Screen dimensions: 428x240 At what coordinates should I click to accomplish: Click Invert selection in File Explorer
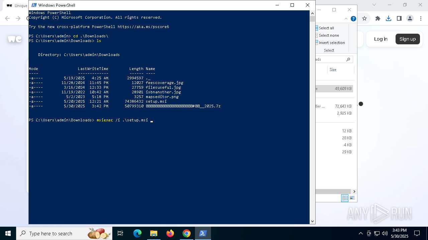tap(330, 43)
